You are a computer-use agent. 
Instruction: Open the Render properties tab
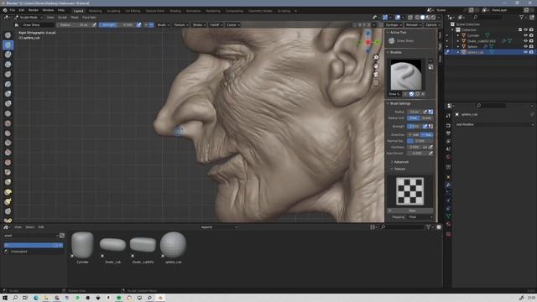pyautogui.click(x=448, y=126)
